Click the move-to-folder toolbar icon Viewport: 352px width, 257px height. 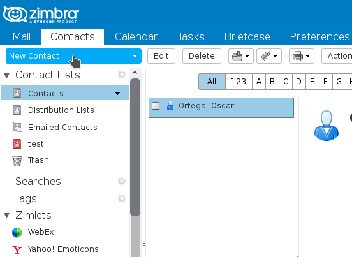[x=237, y=56]
